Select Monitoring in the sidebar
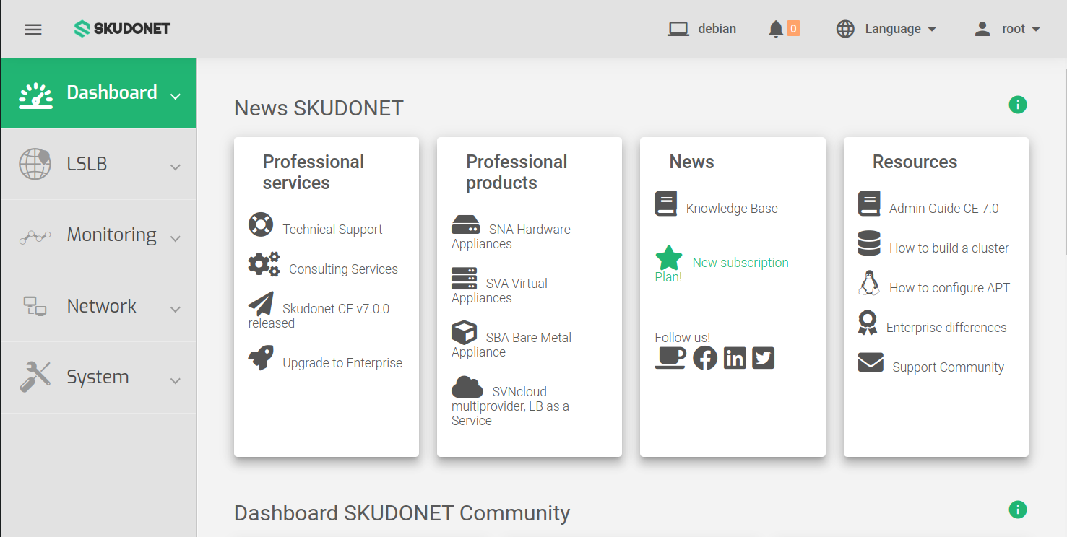The width and height of the screenshot is (1067, 537). (x=98, y=235)
